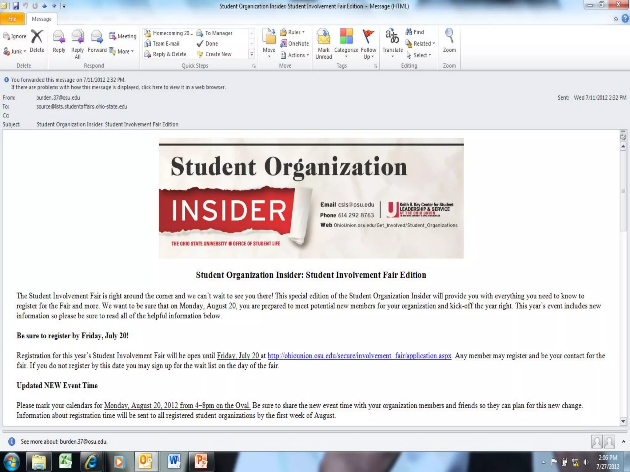Send message to OneNote
This screenshot has width=630, height=472.
[294, 44]
